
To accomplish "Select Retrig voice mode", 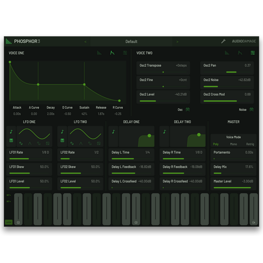I will (x=250, y=144).
